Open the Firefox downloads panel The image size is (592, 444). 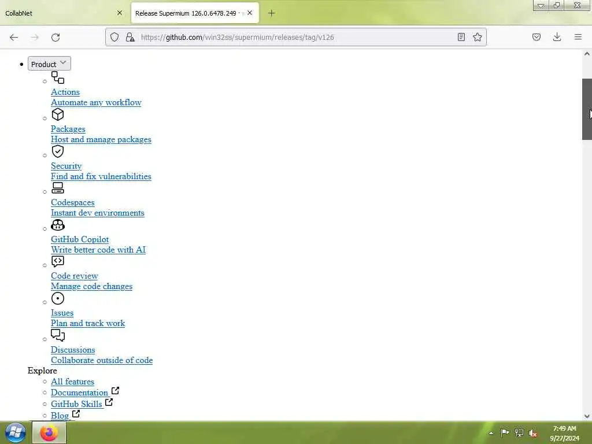[x=557, y=37]
